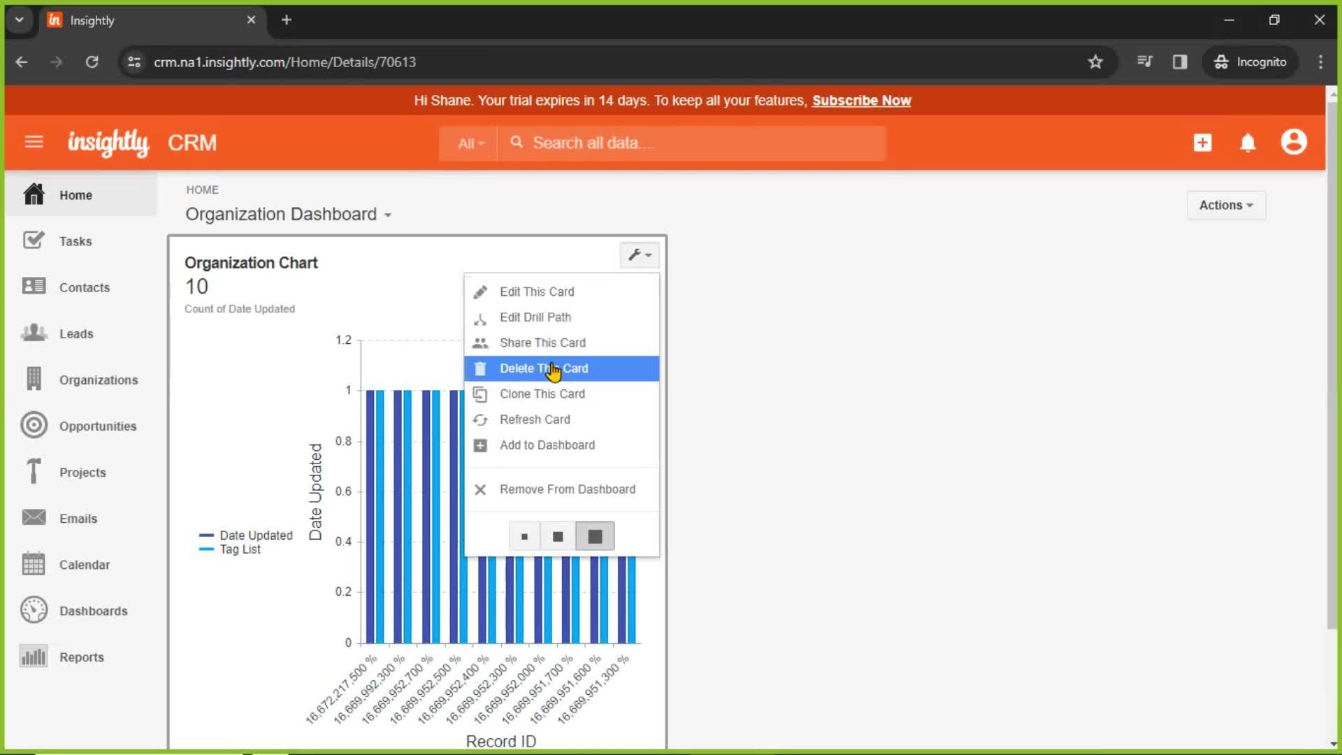Follow the HOME breadcrumb link
1342x755 pixels.
click(x=202, y=189)
